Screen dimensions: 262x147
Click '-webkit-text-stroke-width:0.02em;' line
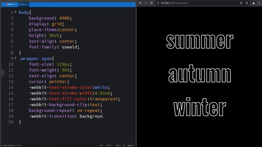tap(70, 93)
